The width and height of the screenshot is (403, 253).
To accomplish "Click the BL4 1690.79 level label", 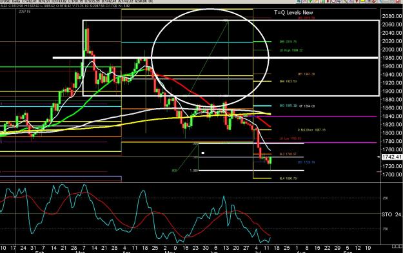I will point(288,178).
